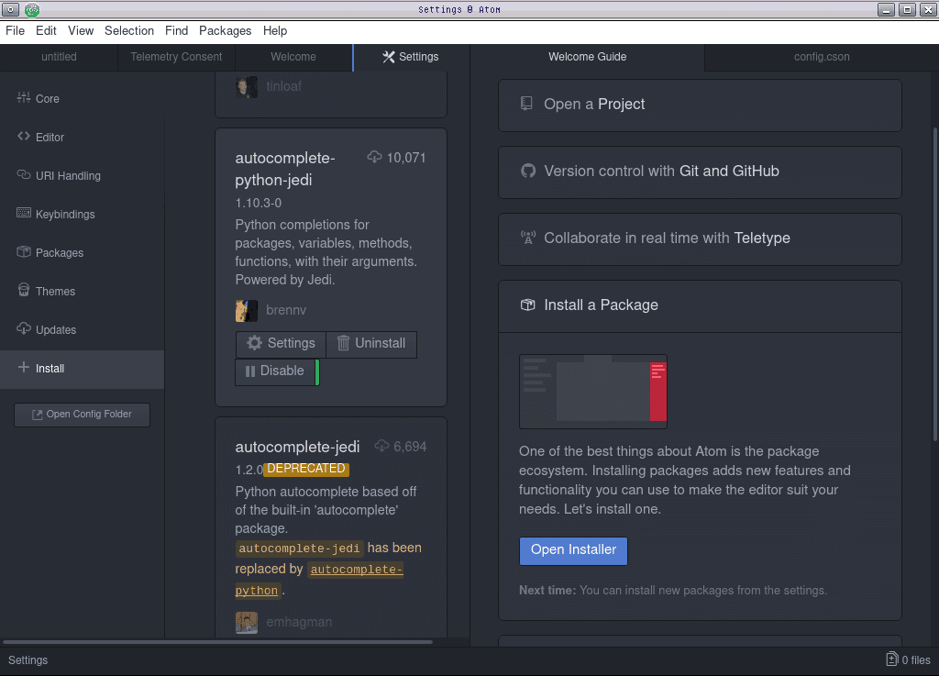Click the Install plus icon

click(23, 368)
